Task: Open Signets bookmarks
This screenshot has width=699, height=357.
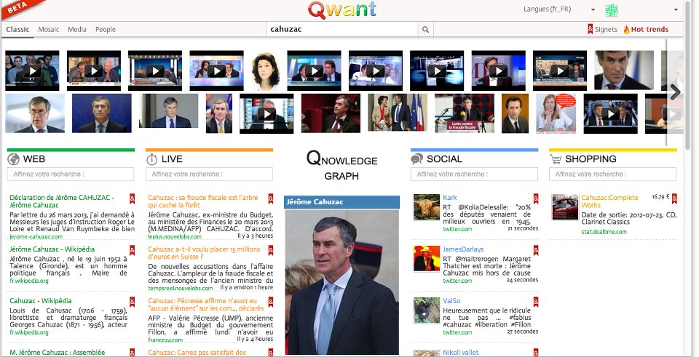Action: pyautogui.click(x=602, y=30)
